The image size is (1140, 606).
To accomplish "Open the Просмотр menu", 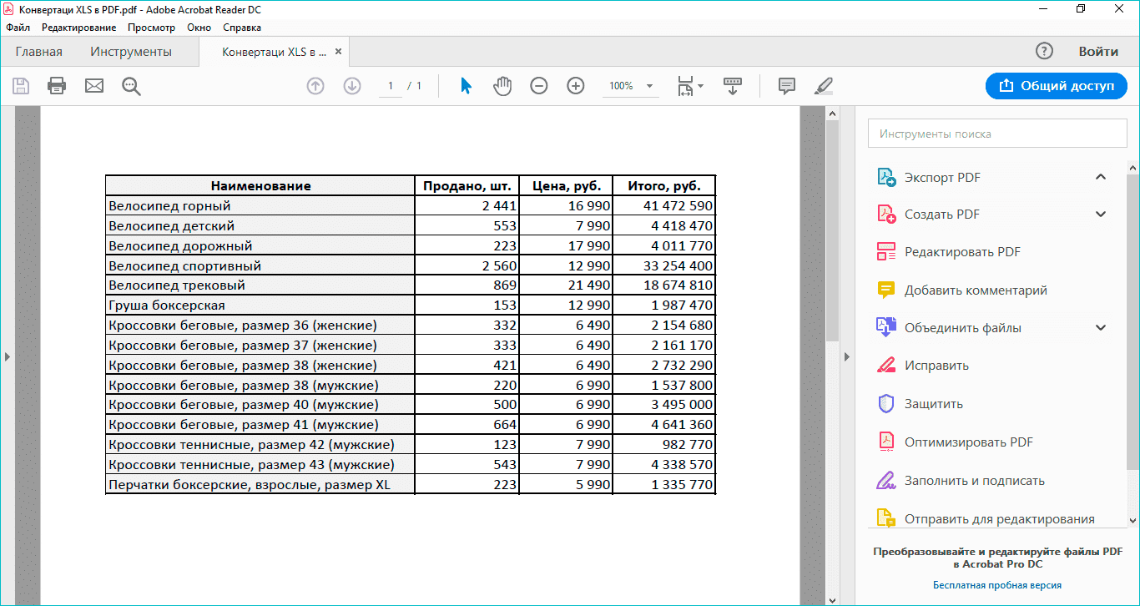I will click(153, 27).
